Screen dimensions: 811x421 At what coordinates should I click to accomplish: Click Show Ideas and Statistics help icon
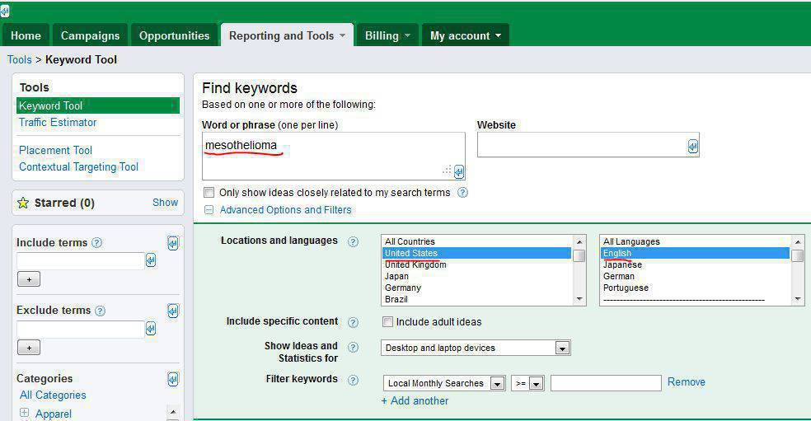pyautogui.click(x=353, y=347)
